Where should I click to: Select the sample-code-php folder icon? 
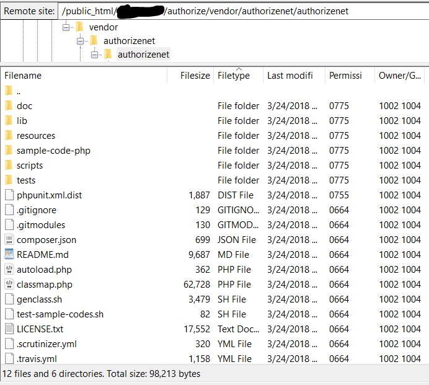click(9, 150)
